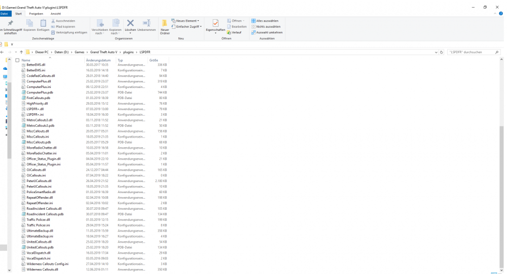Select the file UltimateBackup.ini
Viewport: 507px width, 274px height.
click(40, 236)
